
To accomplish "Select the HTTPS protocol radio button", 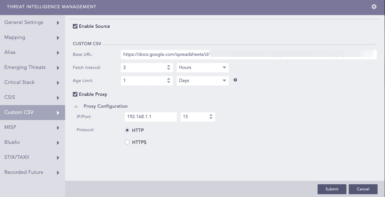I will (x=127, y=142).
